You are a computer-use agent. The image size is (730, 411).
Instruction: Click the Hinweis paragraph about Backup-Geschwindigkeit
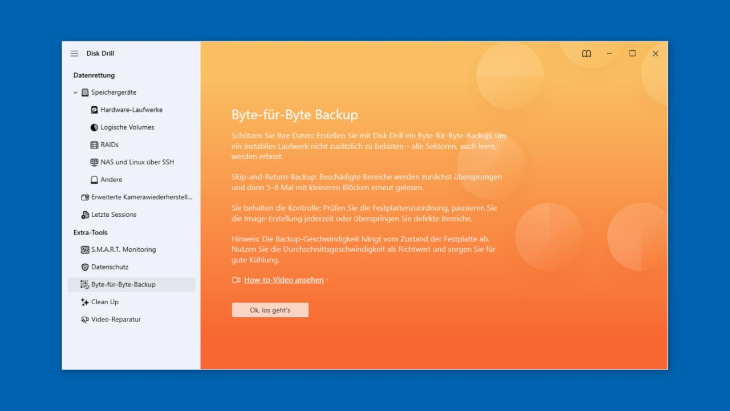pos(364,249)
